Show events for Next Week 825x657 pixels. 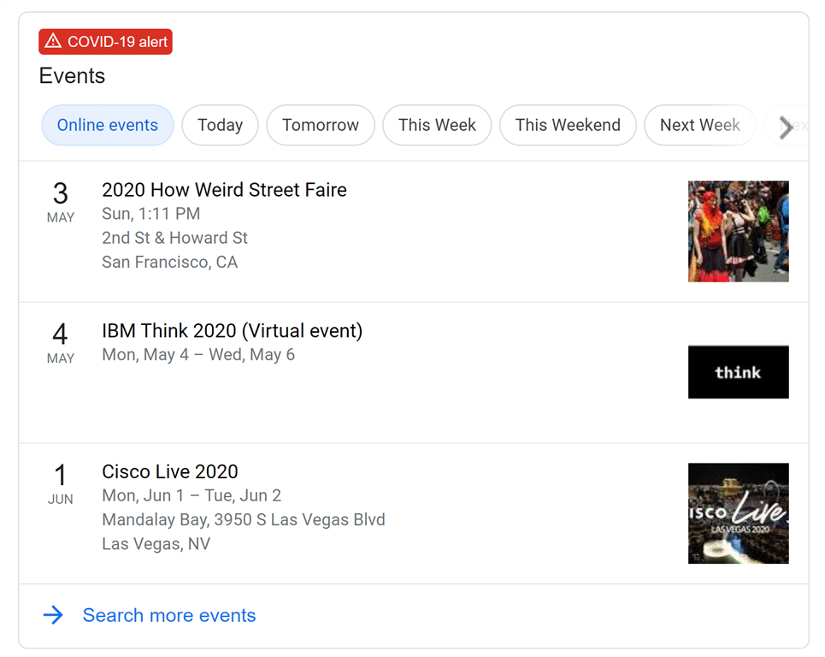[700, 125]
